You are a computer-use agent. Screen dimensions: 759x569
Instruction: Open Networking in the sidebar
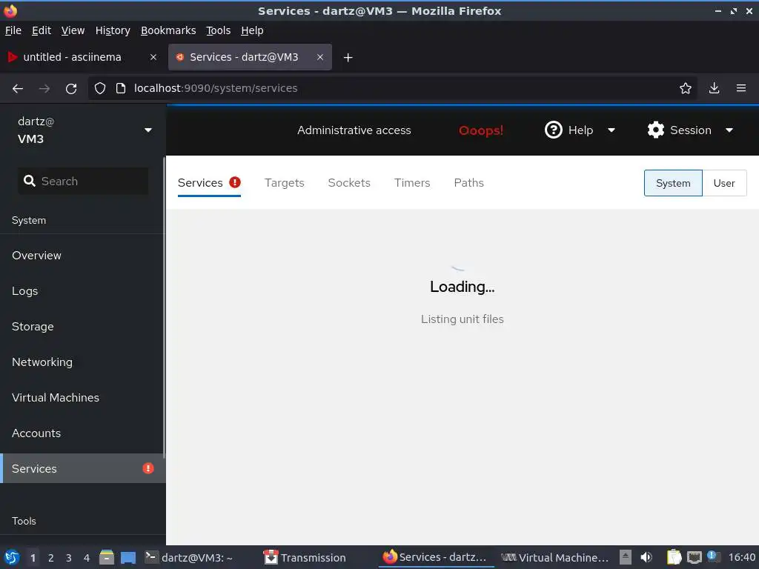coord(83,362)
